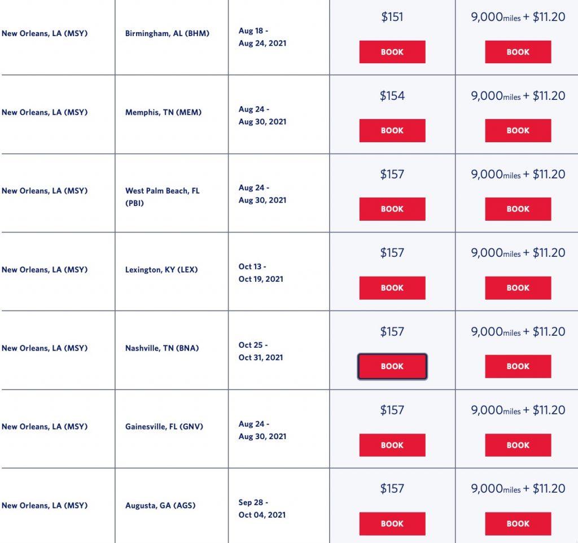Book the Nashville flight with miles

click(x=518, y=366)
